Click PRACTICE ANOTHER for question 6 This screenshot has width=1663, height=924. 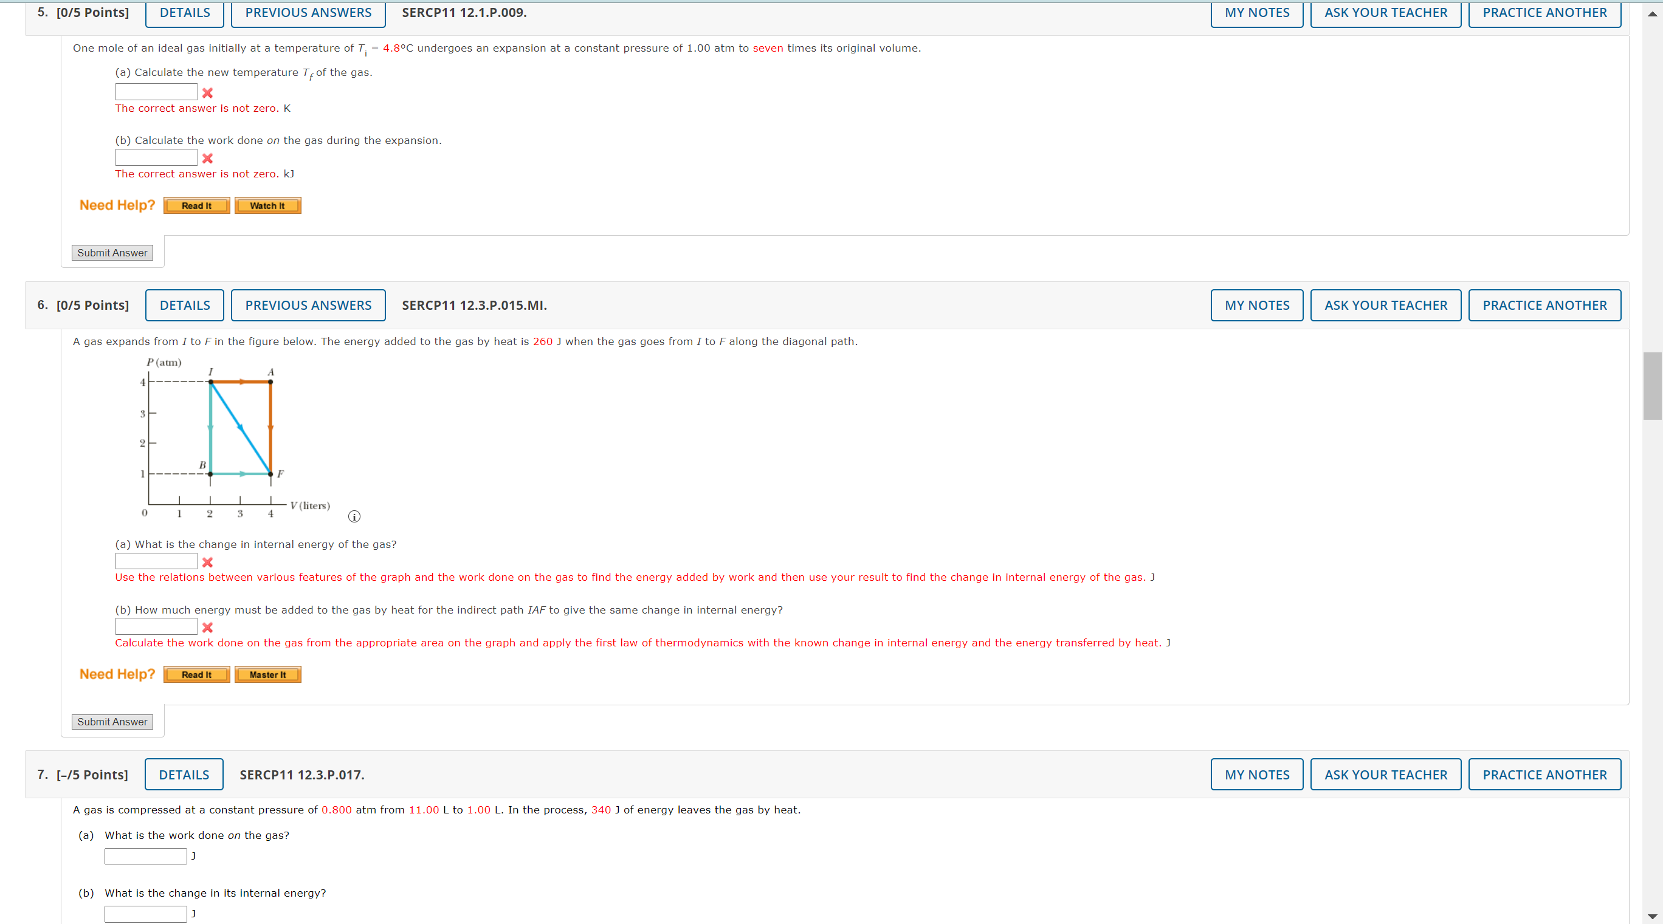click(1544, 305)
